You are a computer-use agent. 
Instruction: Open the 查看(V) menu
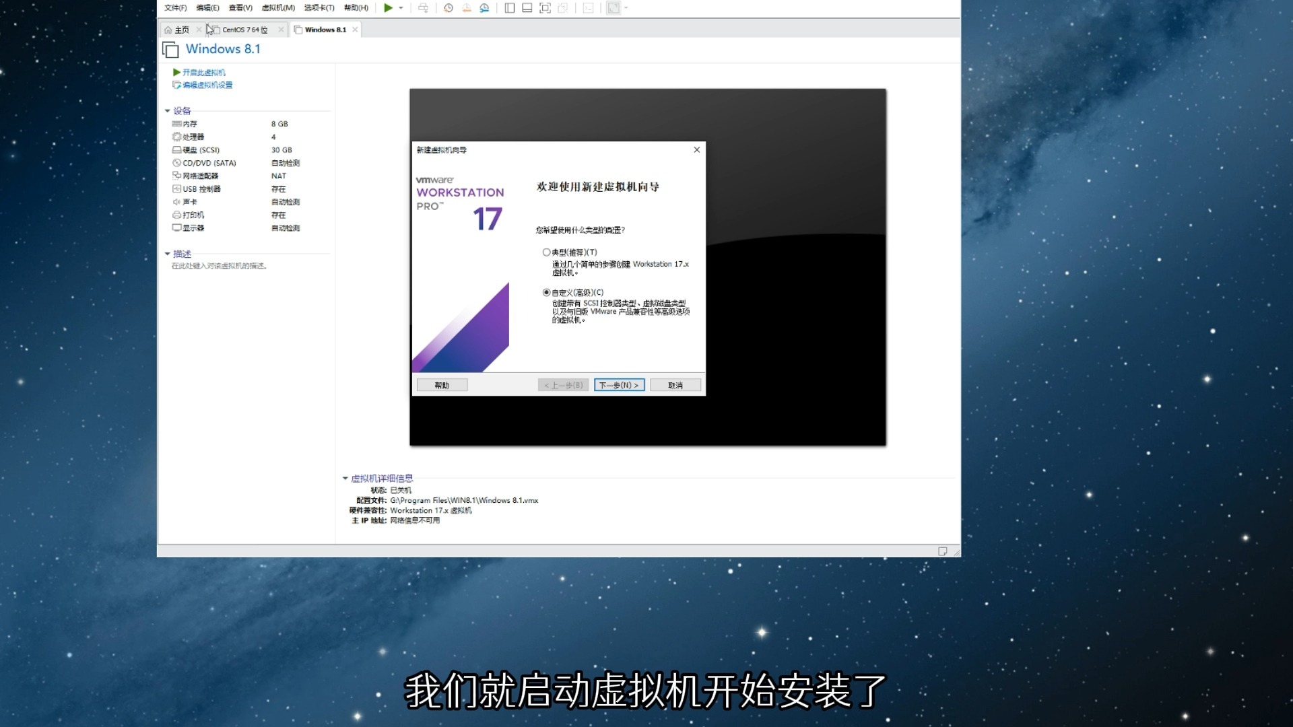(240, 8)
